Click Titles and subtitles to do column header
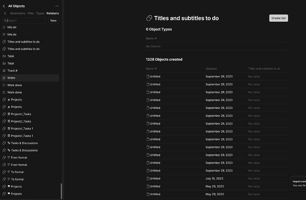Viewport: 306px width, 200px height. 264,69
